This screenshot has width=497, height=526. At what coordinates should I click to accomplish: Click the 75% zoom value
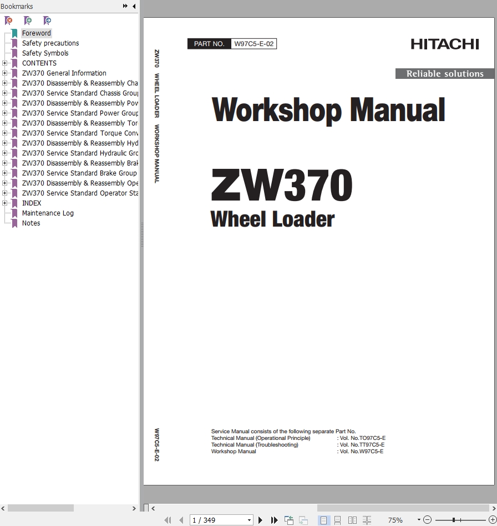click(395, 520)
